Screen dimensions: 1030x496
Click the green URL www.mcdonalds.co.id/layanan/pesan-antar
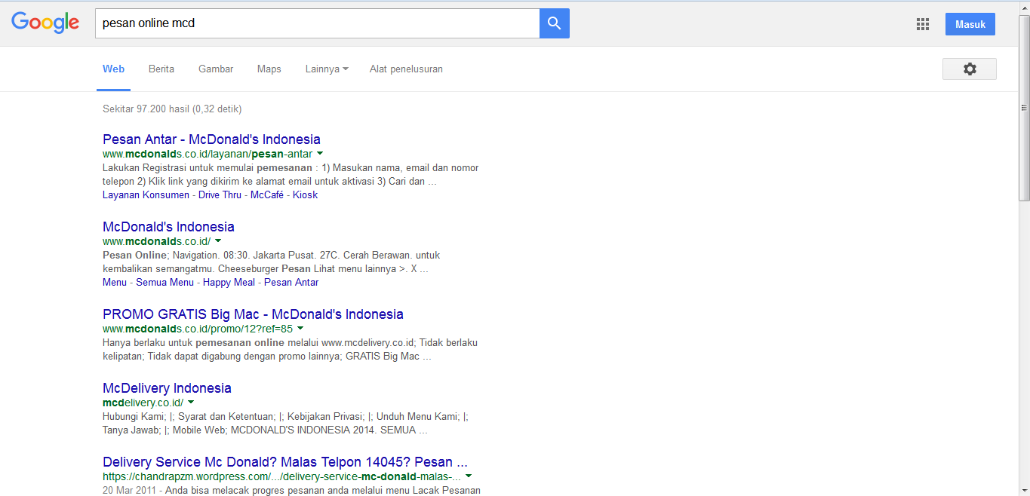208,154
